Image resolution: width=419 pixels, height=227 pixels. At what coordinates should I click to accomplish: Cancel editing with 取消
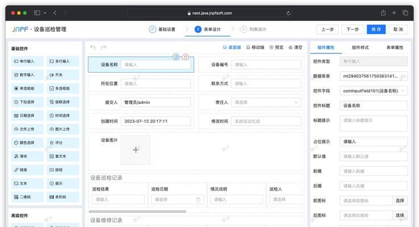point(398,30)
